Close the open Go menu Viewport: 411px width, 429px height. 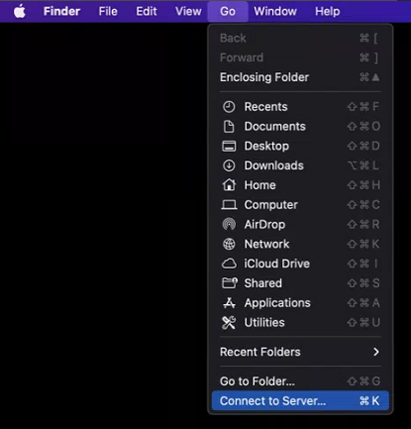(228, 11)
